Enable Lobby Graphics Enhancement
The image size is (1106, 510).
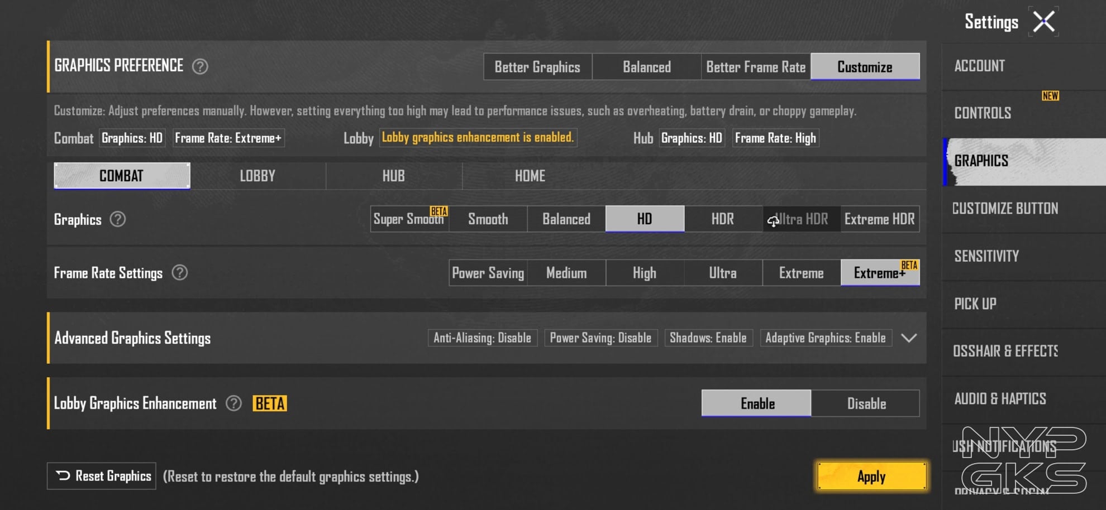[x=756, y=403]
